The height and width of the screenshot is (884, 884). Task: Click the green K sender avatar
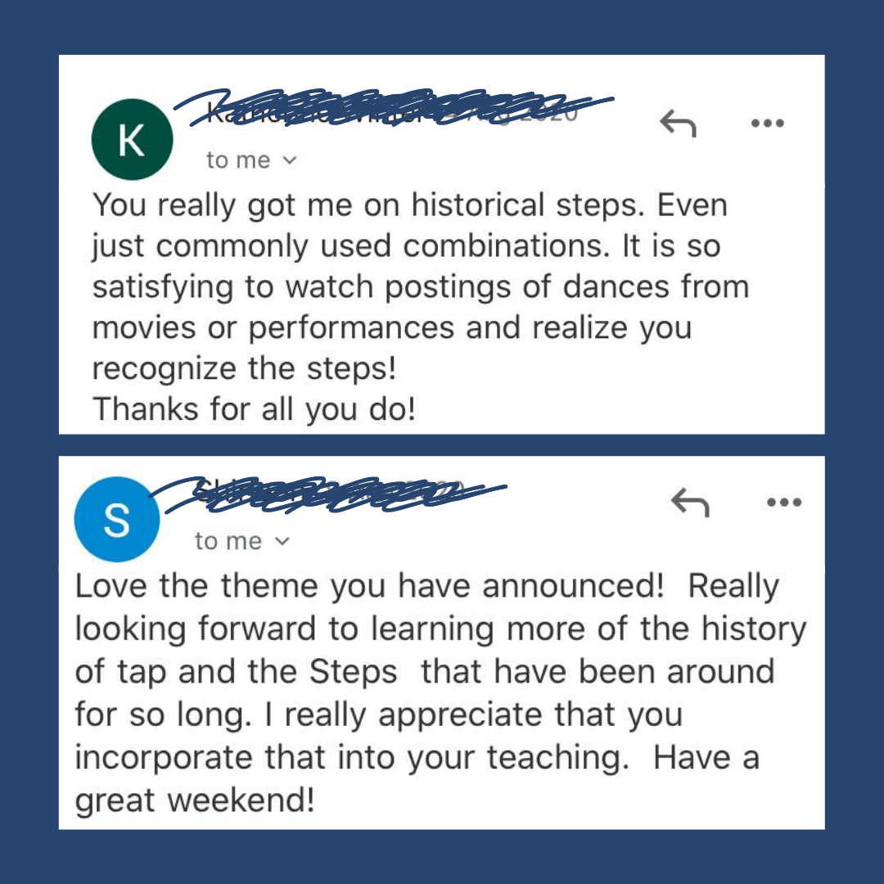(x=132, y=139)
